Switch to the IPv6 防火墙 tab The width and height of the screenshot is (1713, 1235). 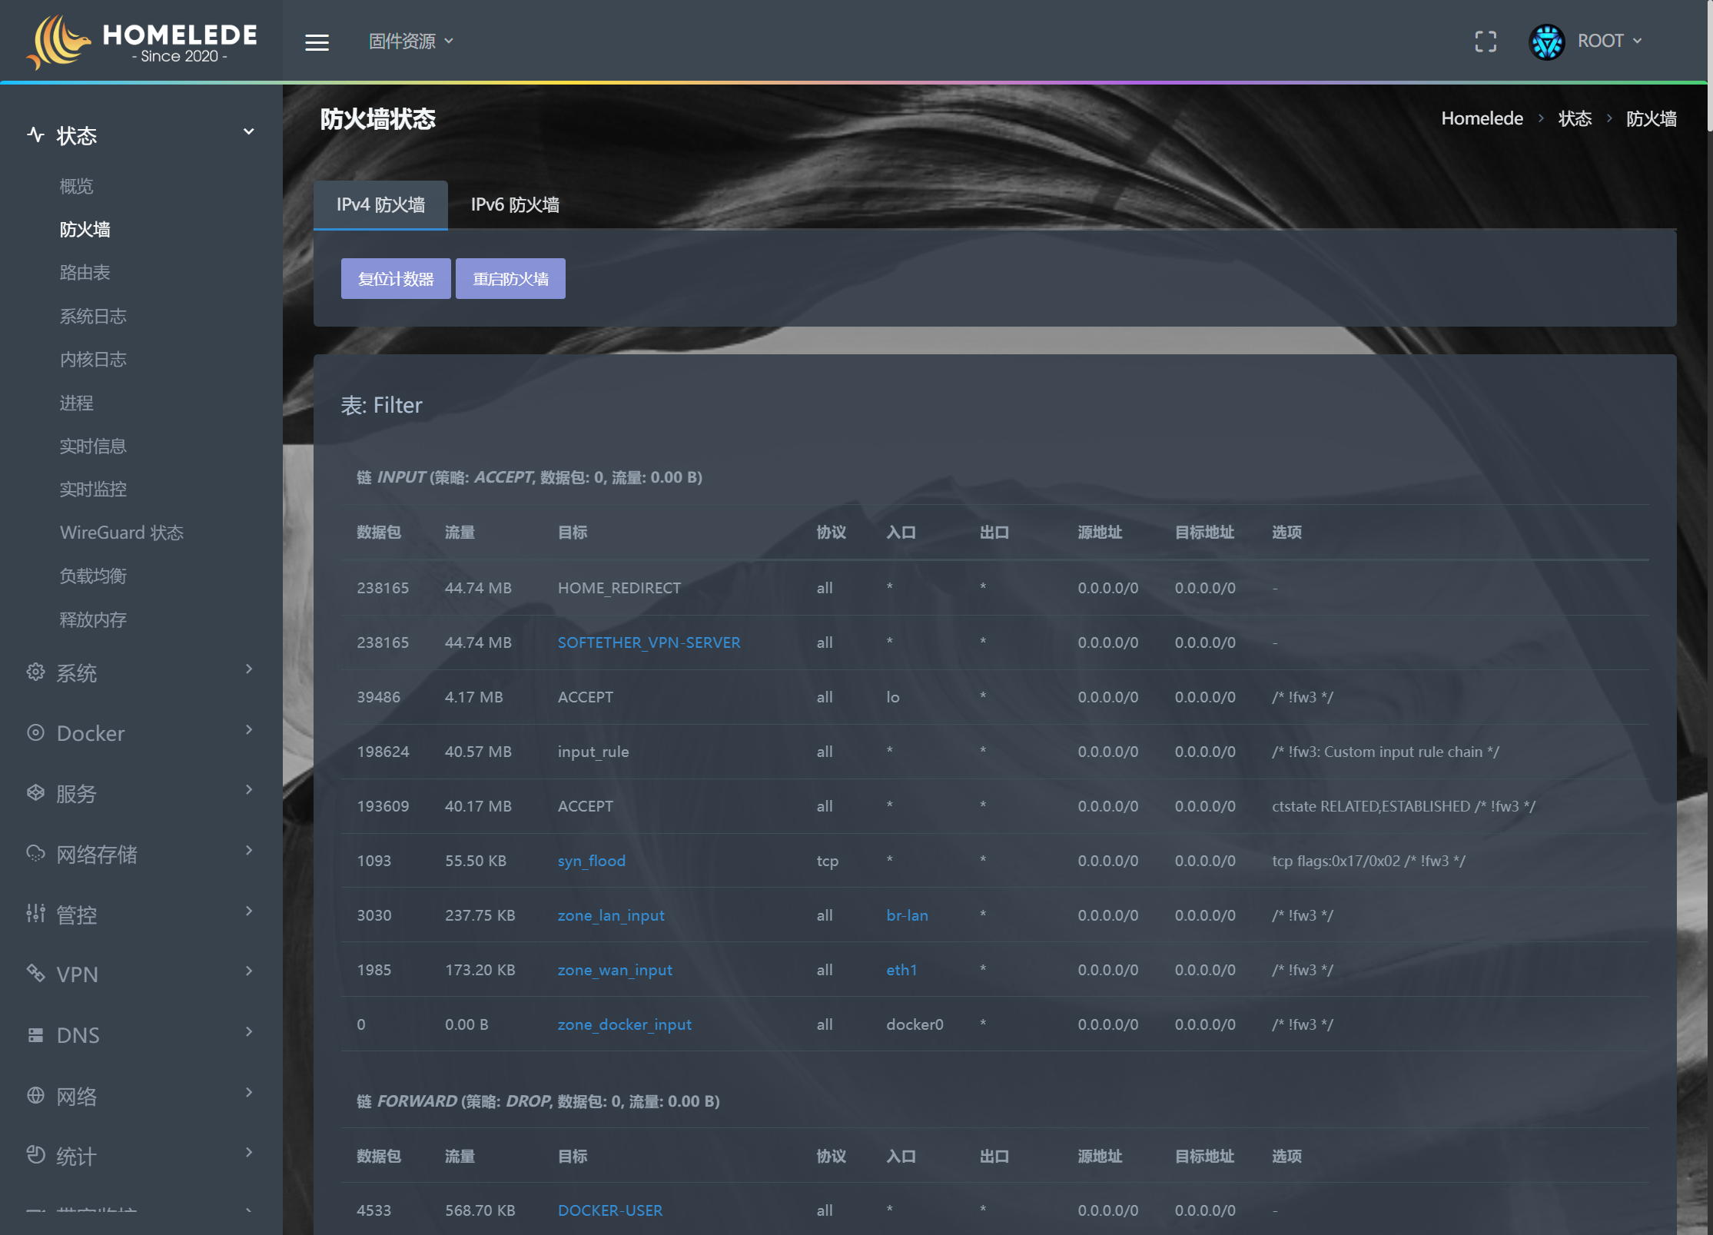point(515,204)
